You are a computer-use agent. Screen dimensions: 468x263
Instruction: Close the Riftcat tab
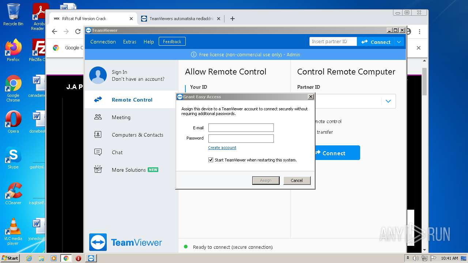(x=131, y=19)
